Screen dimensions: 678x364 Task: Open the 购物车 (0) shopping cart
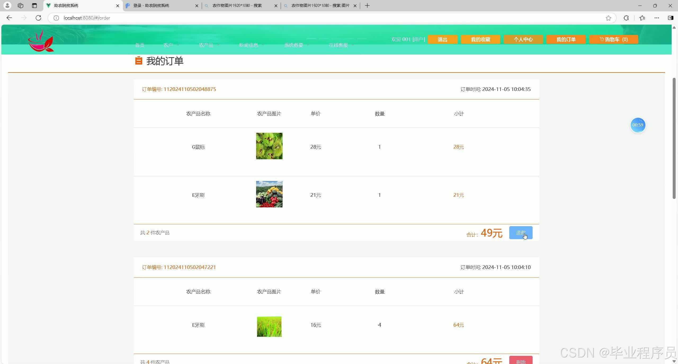pos(614,39)
